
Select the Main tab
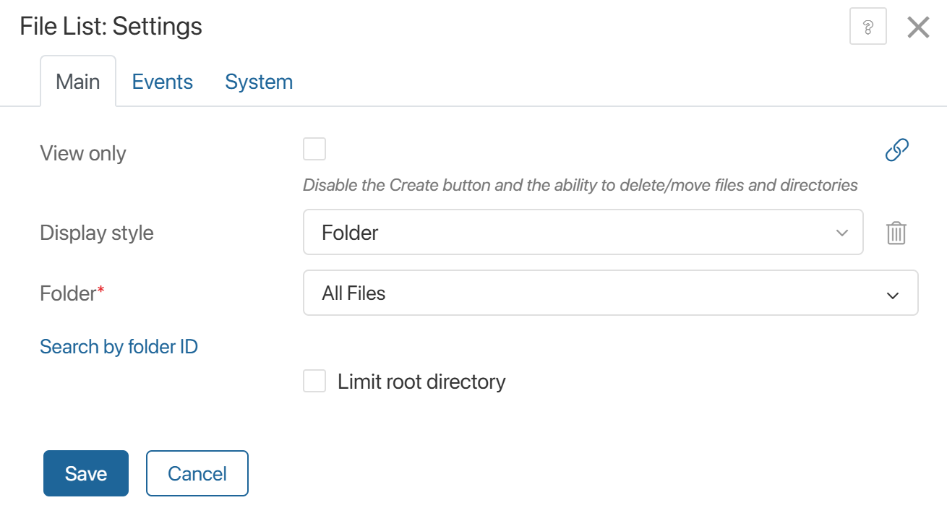coord(77,81)
